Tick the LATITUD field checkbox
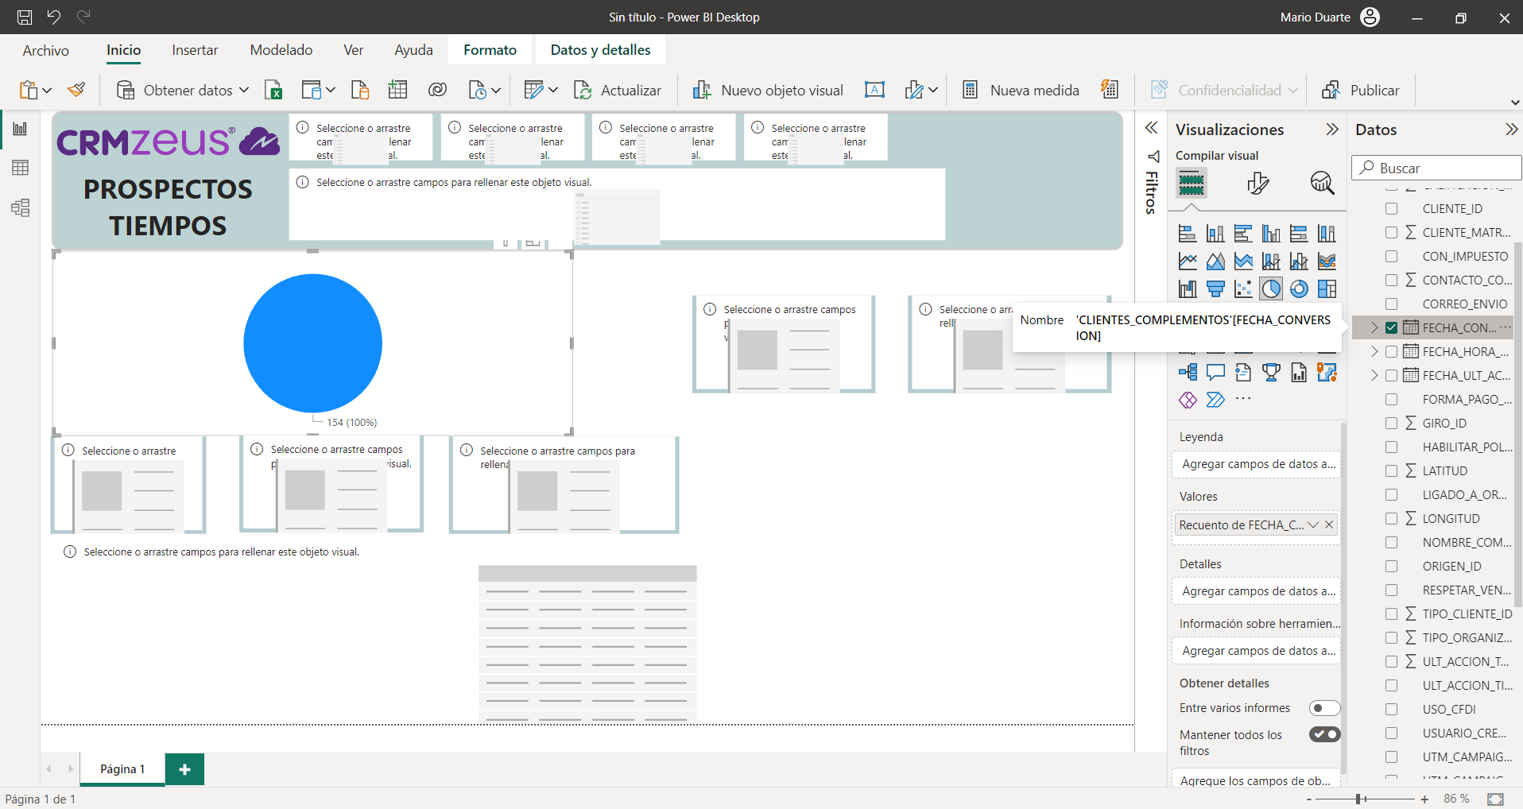Screen dimensions: 1523x809 click(1391, 471)
